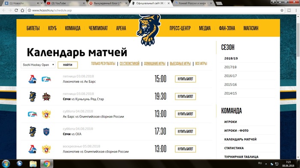This screenshot has height=168, width=300.
Task: Click Lokomotiv logo in the Sunday 13:00 row
Action: [x=33, y=149]
